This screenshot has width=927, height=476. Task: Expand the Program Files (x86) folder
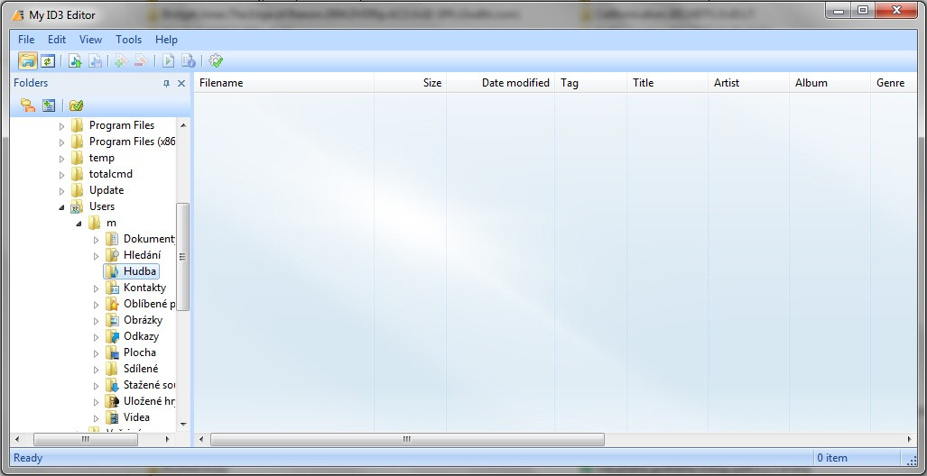tap(61, 142)
